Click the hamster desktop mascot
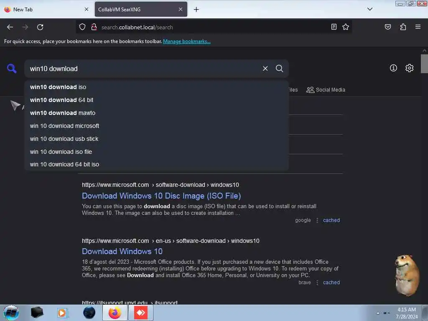Screen dimensions: 428x321 (x=407, y=275)
